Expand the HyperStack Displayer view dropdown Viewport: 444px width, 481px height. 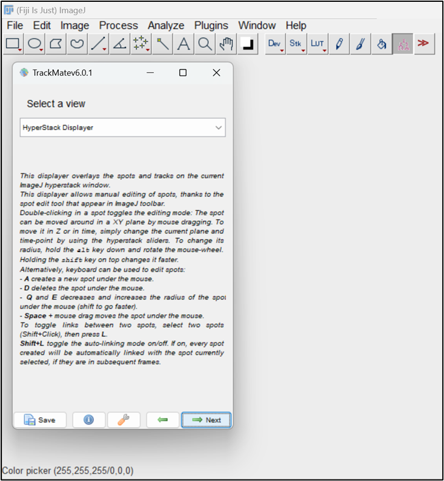click(x=122, y=128)
